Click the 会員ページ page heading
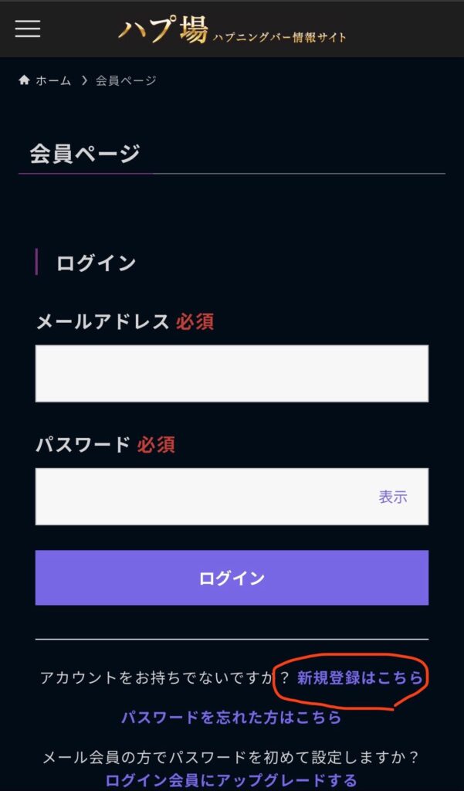 click(85, 153)
